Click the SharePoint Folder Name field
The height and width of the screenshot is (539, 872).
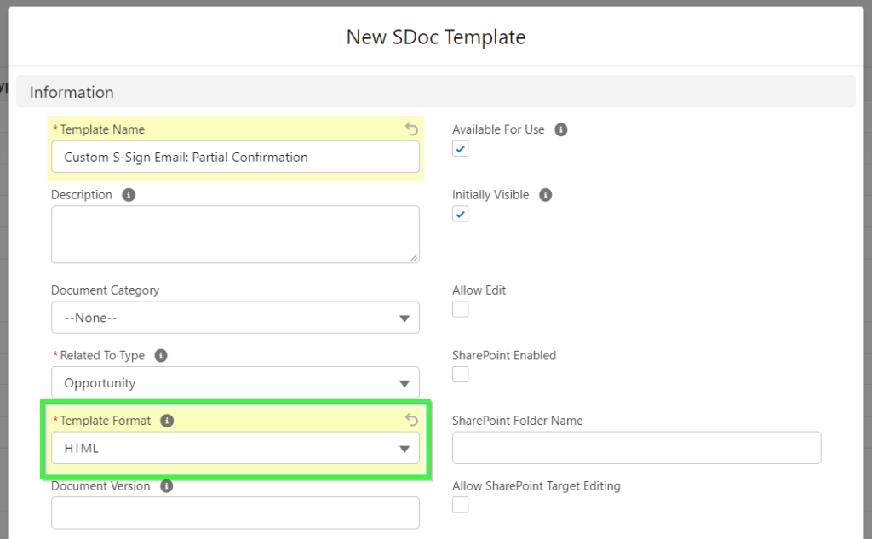(x=636, y=447)
